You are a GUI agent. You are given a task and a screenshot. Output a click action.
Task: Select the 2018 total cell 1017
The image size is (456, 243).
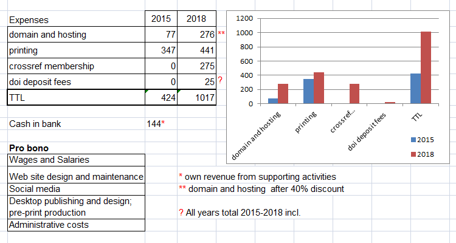click(196, 97)
